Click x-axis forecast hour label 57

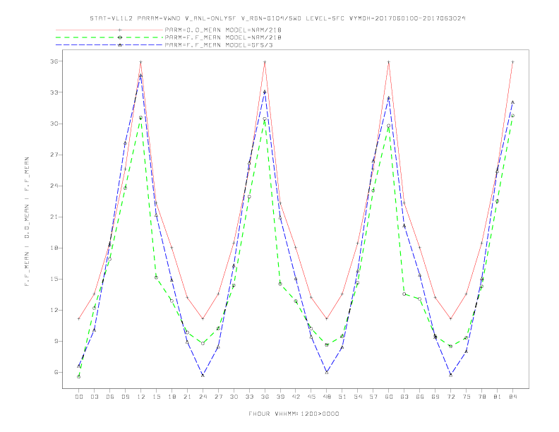(373, 397)
